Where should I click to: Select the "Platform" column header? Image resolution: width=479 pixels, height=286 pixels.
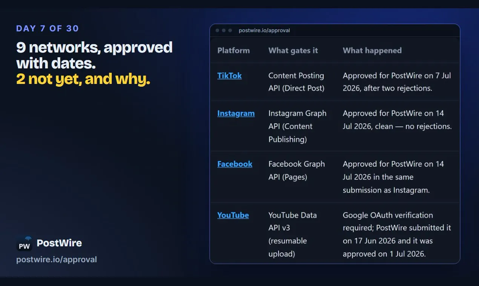coord(233,50)
